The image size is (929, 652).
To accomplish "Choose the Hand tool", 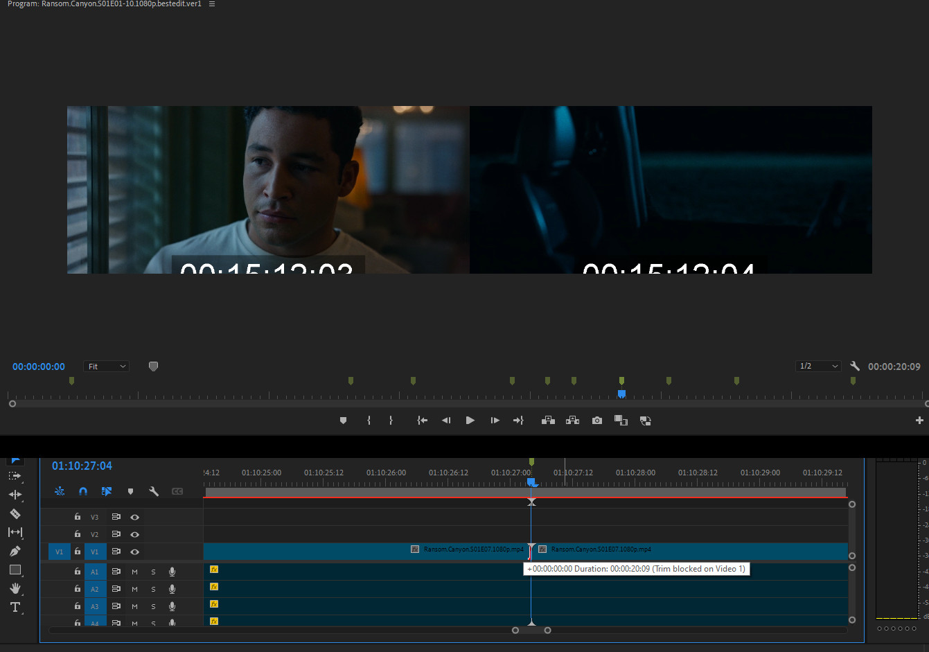I will [15, 588].
